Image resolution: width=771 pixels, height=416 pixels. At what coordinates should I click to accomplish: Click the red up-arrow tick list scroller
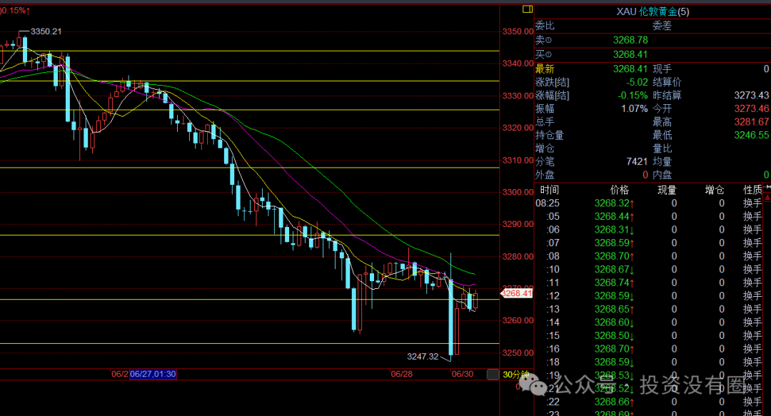point(767,197)
